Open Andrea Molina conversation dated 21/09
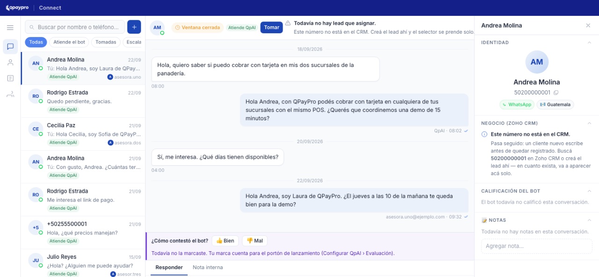Viewport: 599px width, 277px height. [x=83, y=167]
